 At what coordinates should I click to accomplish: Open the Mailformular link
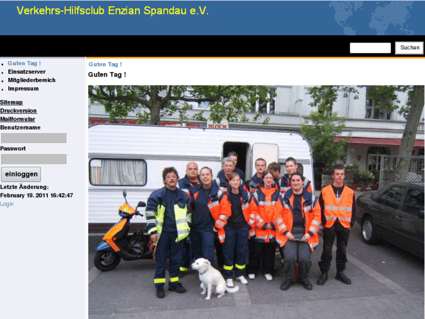(x=18, y=119)
